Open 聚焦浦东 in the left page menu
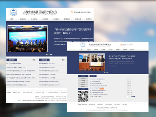 tap(67, 19)
